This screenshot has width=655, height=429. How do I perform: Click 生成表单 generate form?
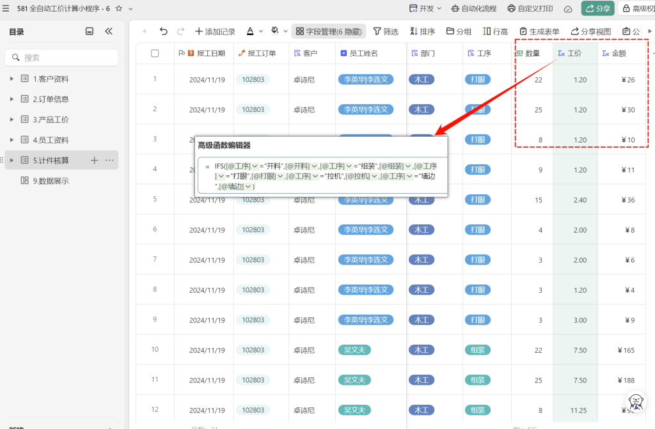pyautogui.click(x=539, y=31)
